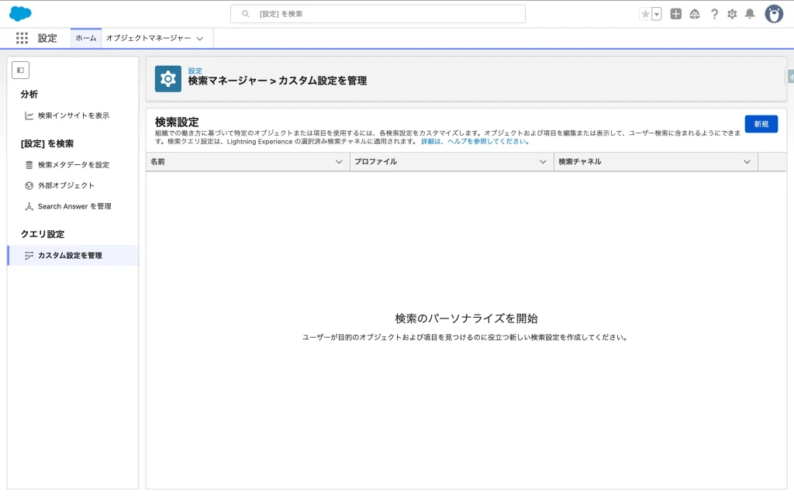This screenshot has width=794, height=496.
Task: Expand the 名前 column menu
Action: point(339,162)
